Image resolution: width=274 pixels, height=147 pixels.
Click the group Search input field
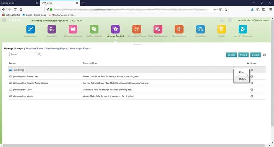23,54
